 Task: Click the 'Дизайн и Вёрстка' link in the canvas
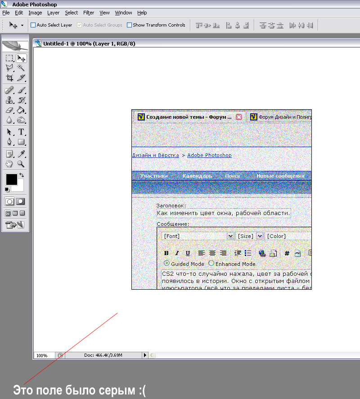click(x=156, y=155)
